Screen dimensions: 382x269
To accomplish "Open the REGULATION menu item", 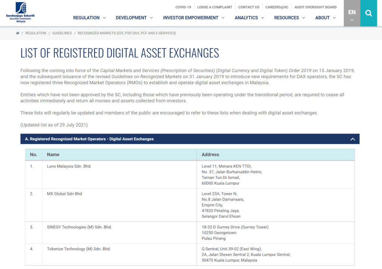I will [x=86, y=18].
